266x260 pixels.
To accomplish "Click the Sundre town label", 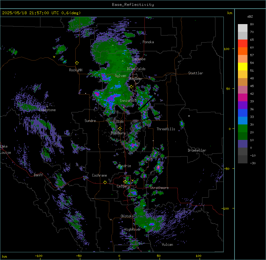I will [x=90, y=121].
